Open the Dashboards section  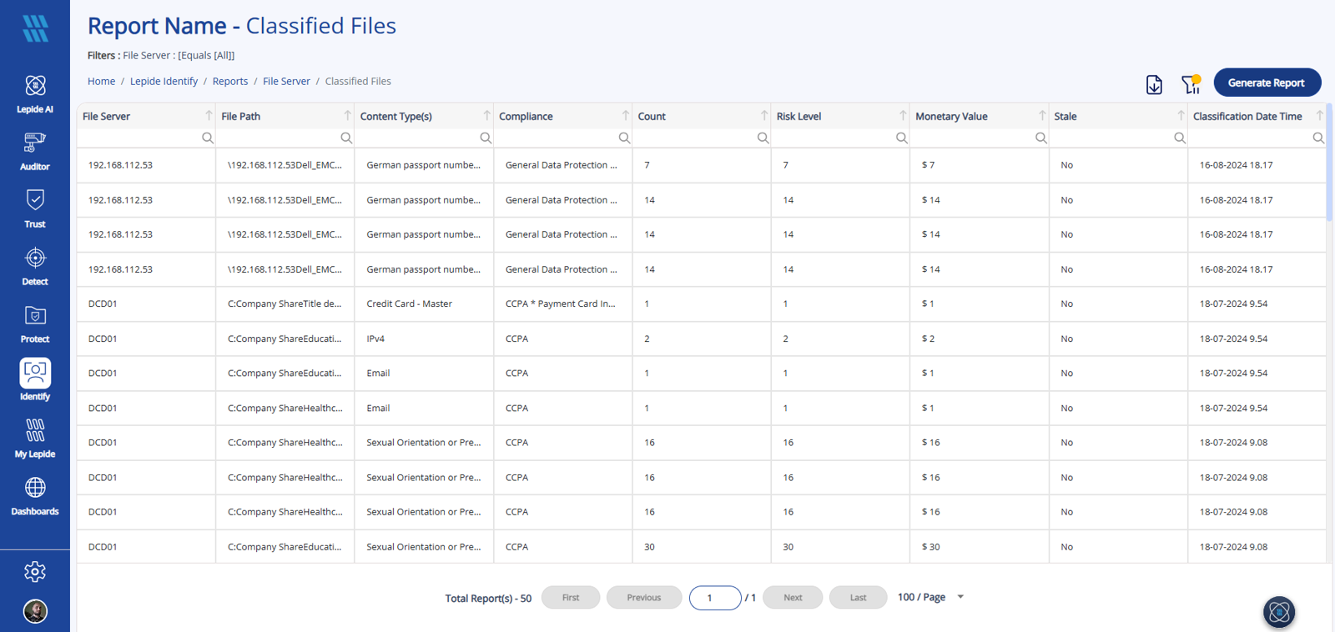[35, 496]
